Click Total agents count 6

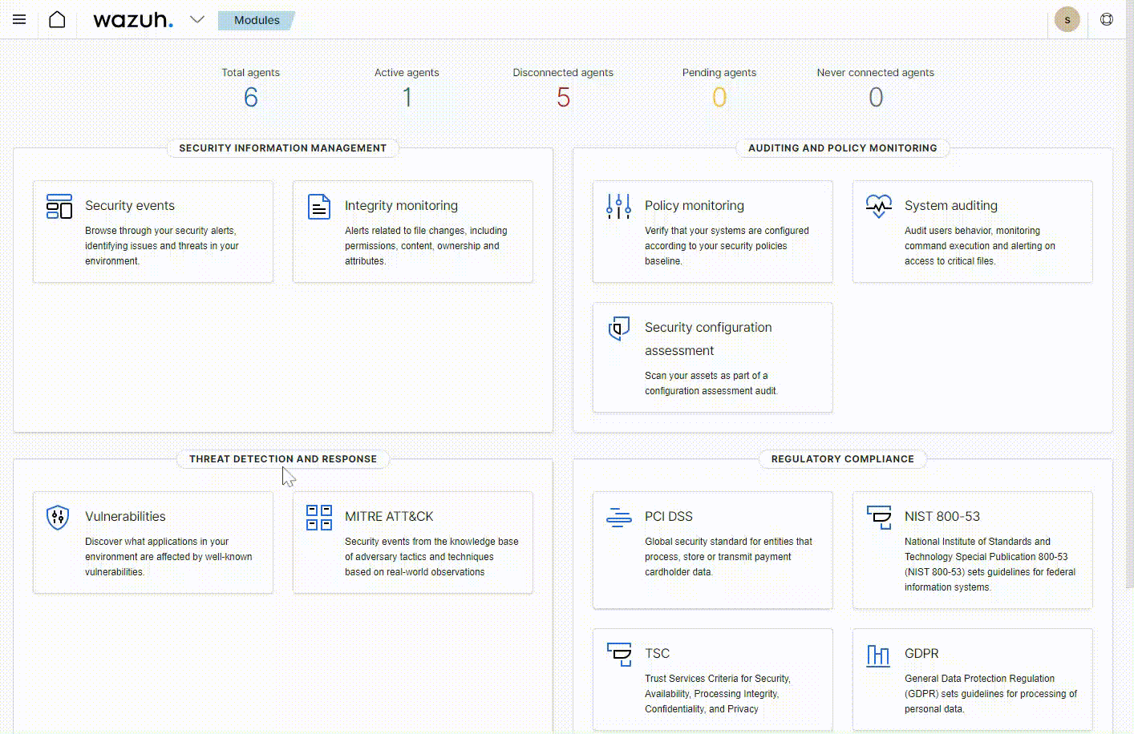pyautogui.click(x=251, y=97)
